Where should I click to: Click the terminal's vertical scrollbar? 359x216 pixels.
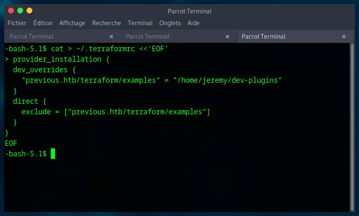352,126
